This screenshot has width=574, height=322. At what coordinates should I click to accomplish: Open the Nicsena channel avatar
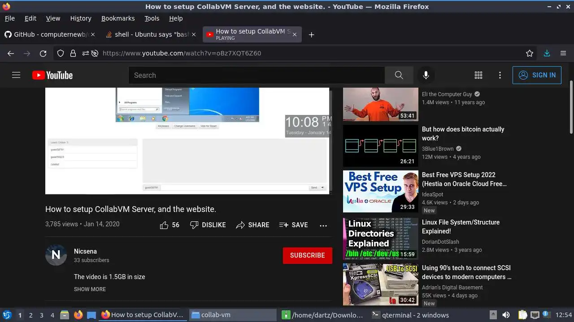tap(56, 255)
